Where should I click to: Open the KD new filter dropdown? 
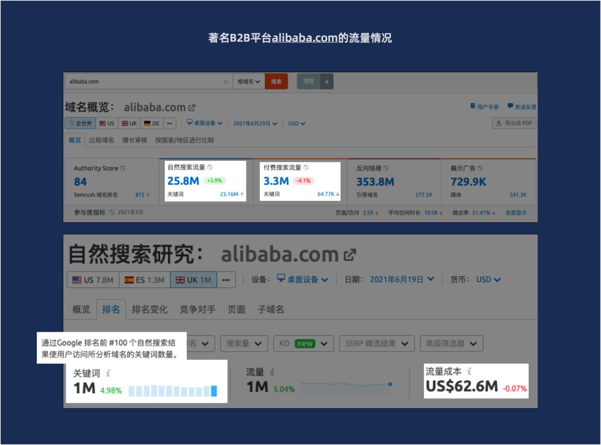point(304,344)
